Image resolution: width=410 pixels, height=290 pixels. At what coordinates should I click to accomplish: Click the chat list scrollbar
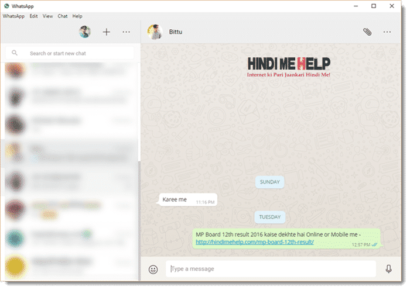tap(140, 222)
